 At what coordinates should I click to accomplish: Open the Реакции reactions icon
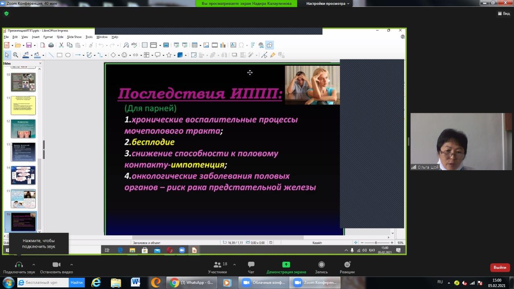(x=347, y=265)
